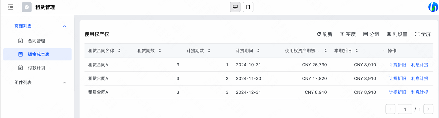Open the 分组 grouping option

[x=371, y=34]
